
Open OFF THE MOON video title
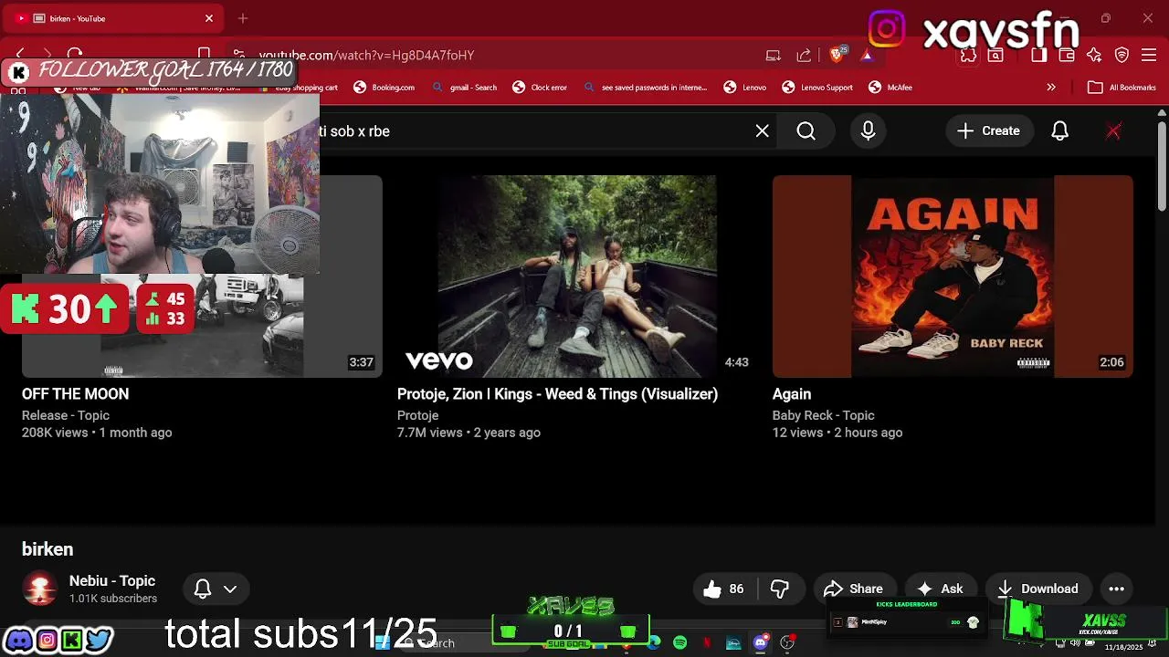(x=75, y=394)
